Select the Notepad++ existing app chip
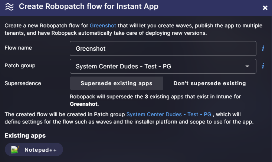The height and width of the screenshot is (162, 272). click(34, 149)
